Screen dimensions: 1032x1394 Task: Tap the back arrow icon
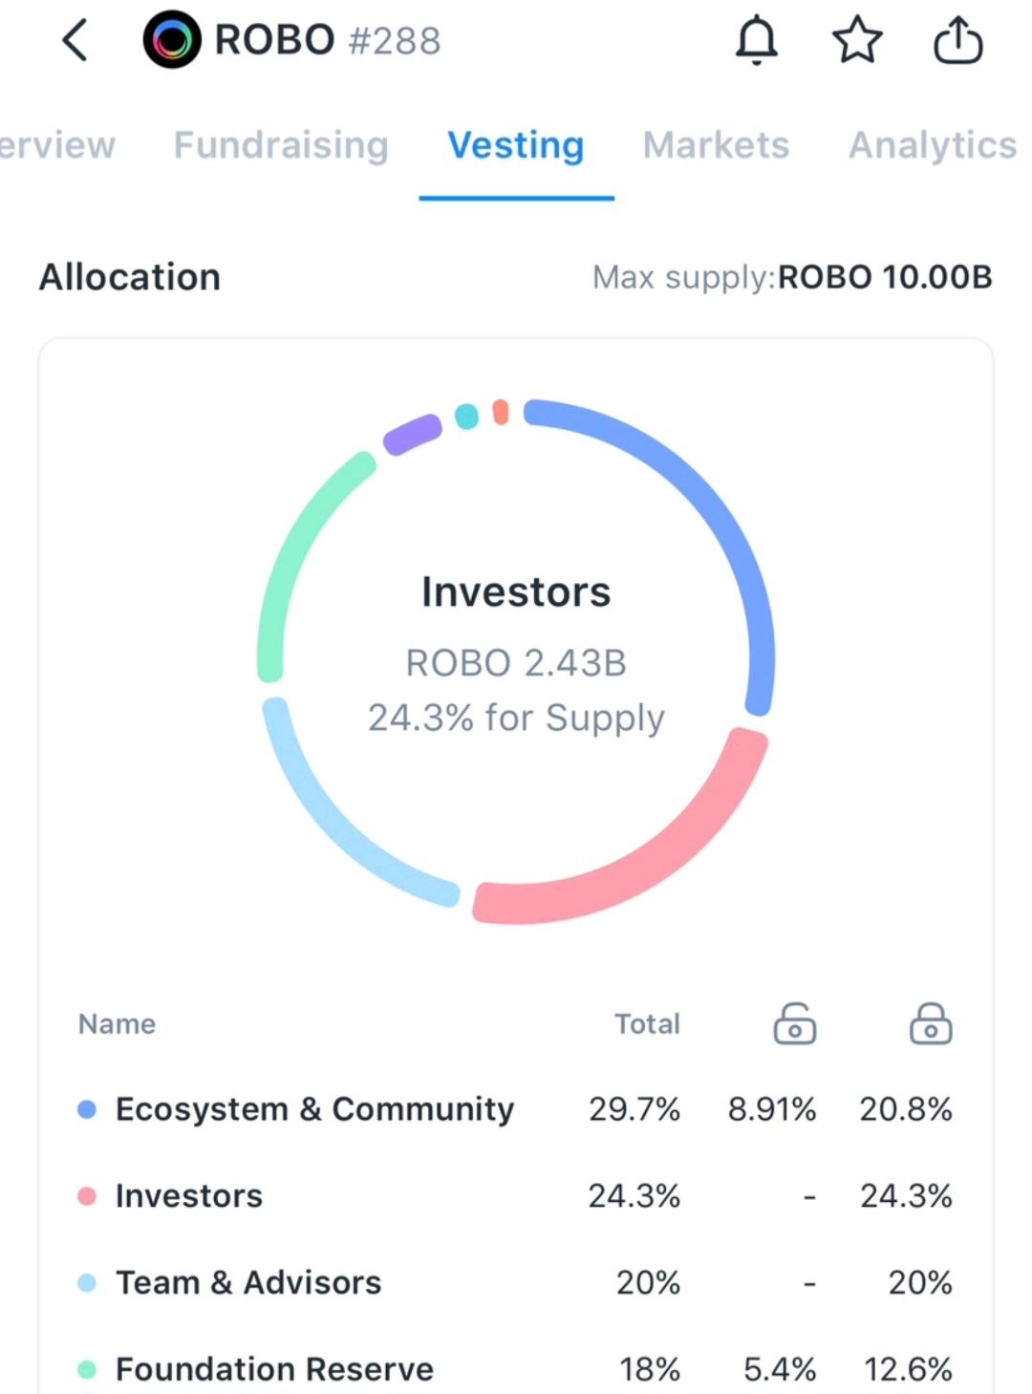tap(75, 41)
